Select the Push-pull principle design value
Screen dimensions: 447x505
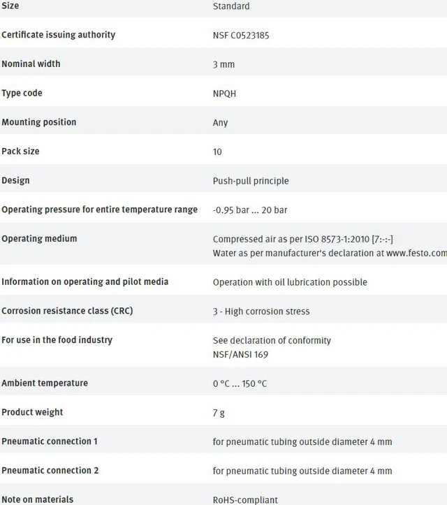coord(251,181)
